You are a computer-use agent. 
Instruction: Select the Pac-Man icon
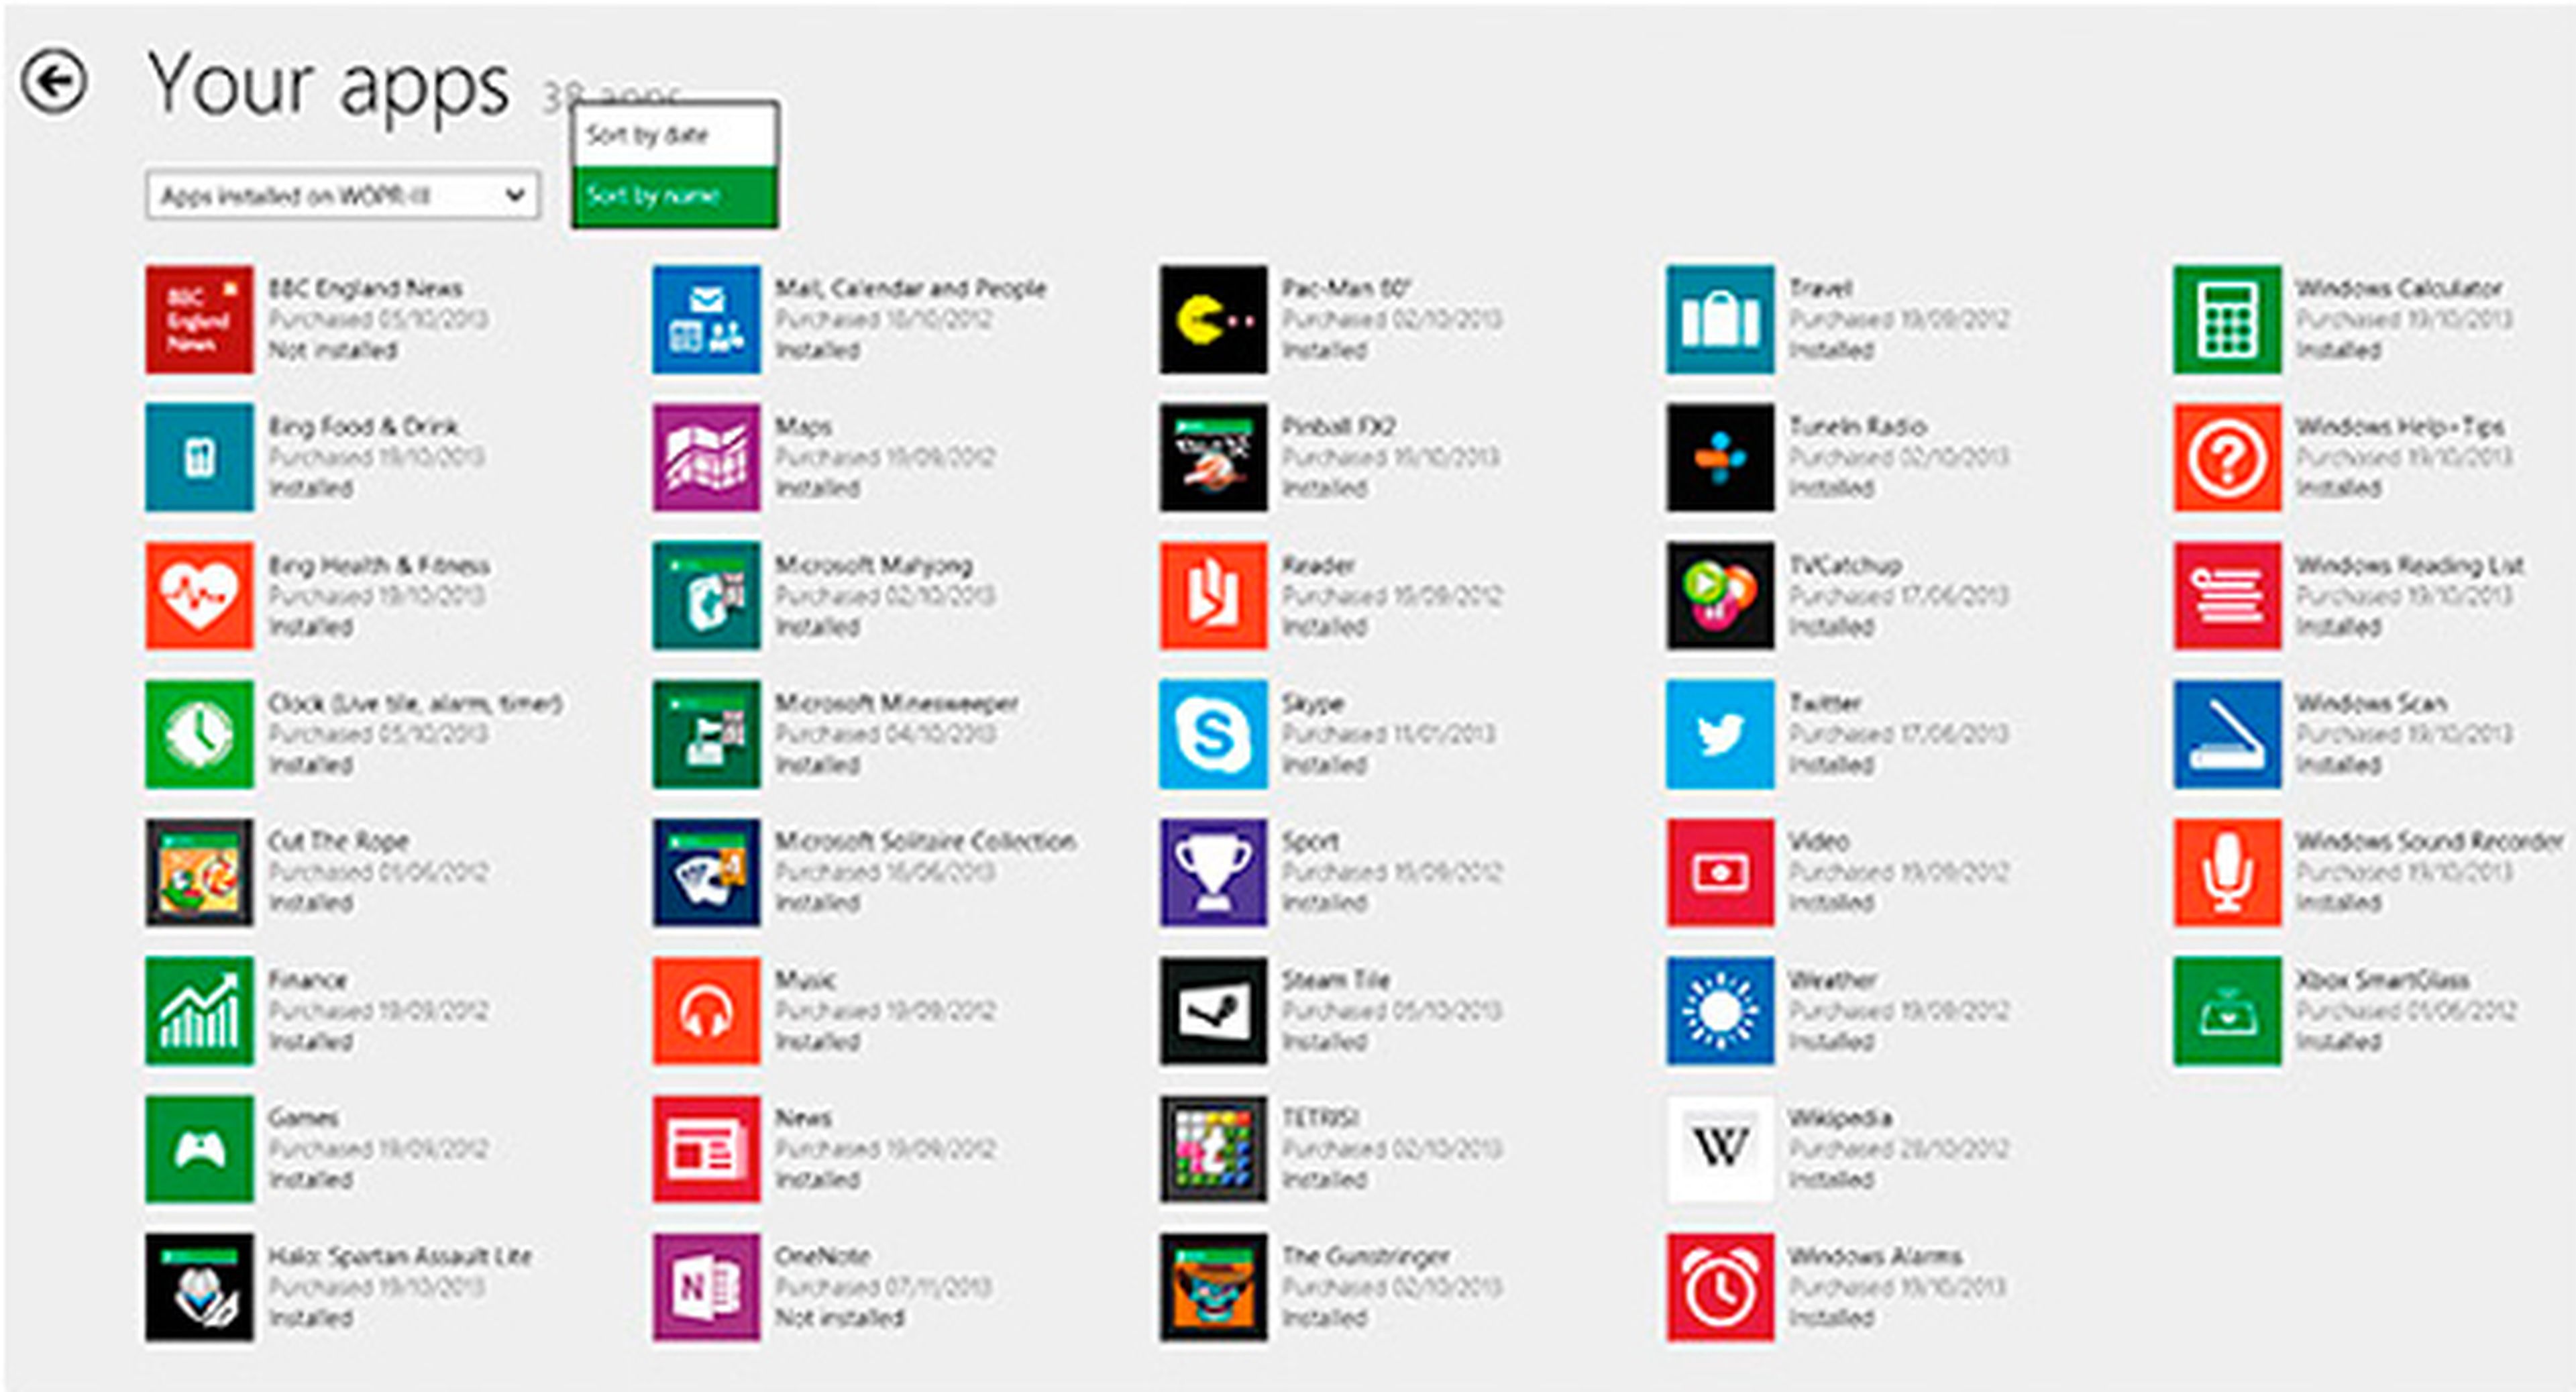(1213, 320)
